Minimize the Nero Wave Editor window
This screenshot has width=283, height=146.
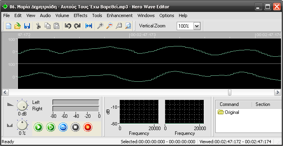[x=258, y=7]
